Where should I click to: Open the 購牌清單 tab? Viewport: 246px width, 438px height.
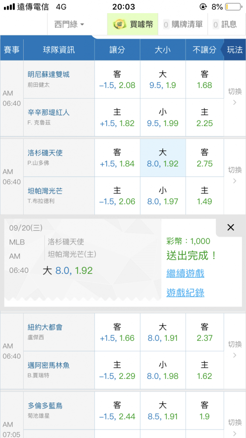(x=183, y=24)
